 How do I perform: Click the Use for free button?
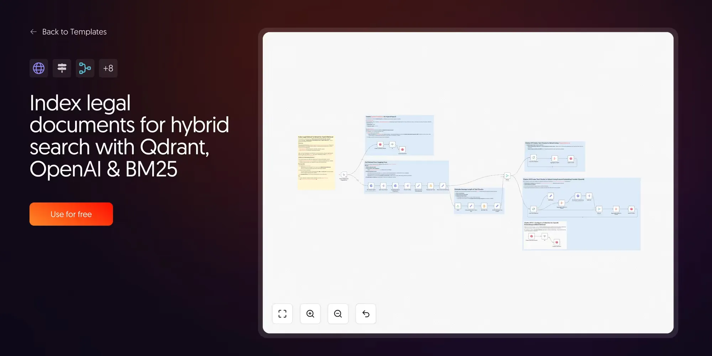71,214
